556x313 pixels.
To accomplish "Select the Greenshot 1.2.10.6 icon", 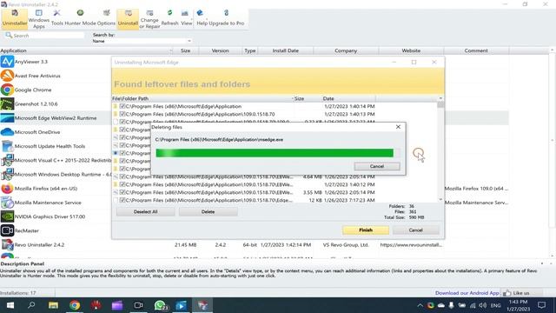I will (x=7, y=104).
